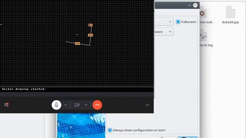This screenshot has height=138, width=246.
Task: Open the call chat notification icon
Action: coord(7,105)
